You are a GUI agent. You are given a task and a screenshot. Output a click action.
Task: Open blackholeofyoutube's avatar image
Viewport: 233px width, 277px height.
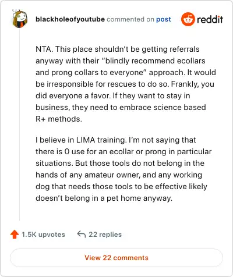tap(20, 19)
